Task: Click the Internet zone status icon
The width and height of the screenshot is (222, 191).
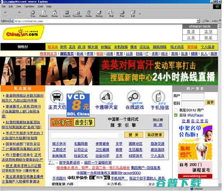Action: point(192,189)
